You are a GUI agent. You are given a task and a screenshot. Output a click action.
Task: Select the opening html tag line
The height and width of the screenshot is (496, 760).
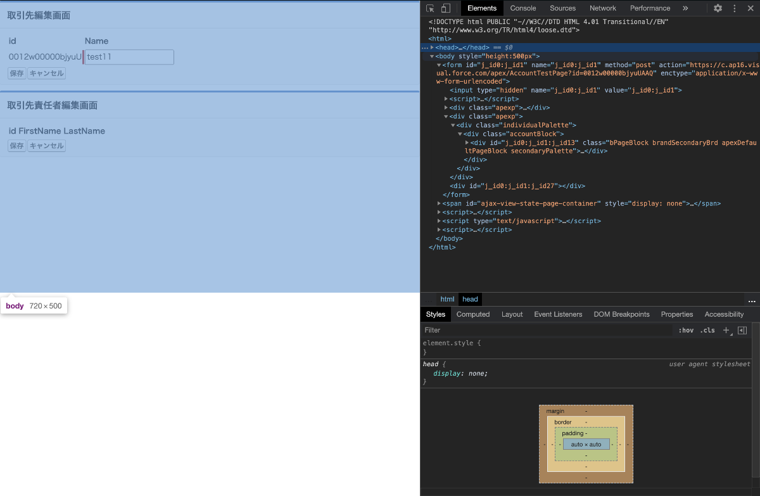coord(440,39)
